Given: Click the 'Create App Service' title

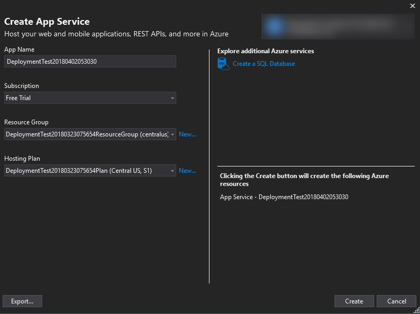Looking at the screenshot, I should pyautogui.click(x=47, y=22).
